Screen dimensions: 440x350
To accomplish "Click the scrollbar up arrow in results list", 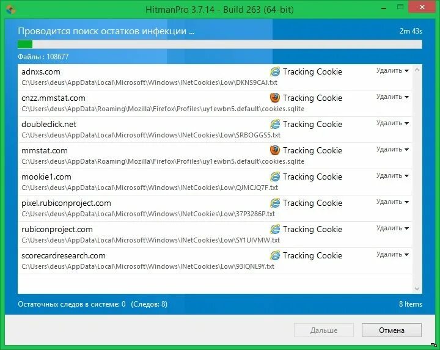I will coord(417,70).
